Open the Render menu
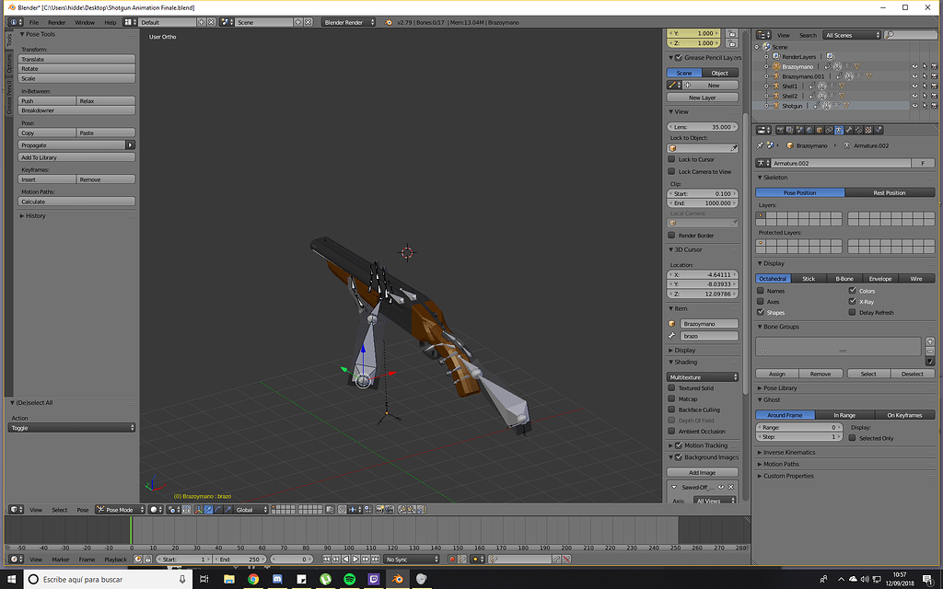The height and width of the screenshot is (589, 943). pyautogui.click(x=56, y=22)
